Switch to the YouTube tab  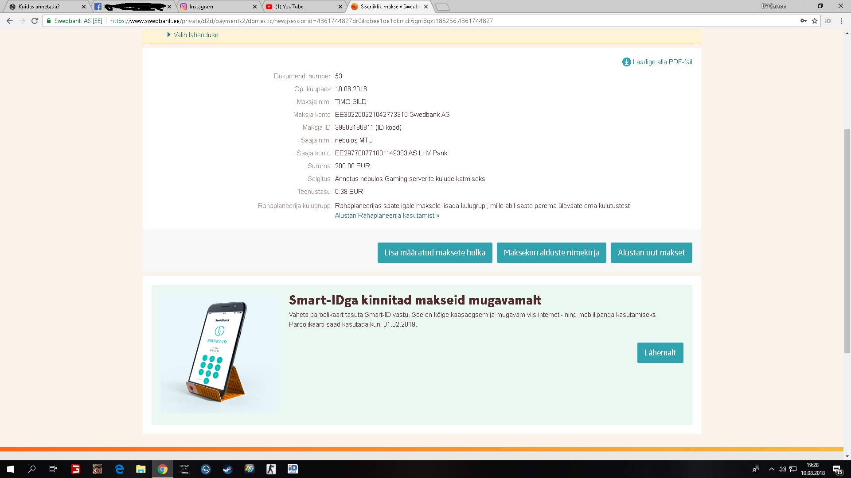pos(304,7)
